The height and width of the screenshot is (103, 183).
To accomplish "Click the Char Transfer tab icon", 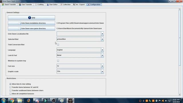I will coord(20,5).
